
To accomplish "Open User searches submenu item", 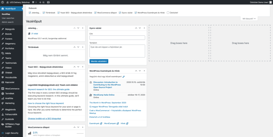I will coord(8,18).
